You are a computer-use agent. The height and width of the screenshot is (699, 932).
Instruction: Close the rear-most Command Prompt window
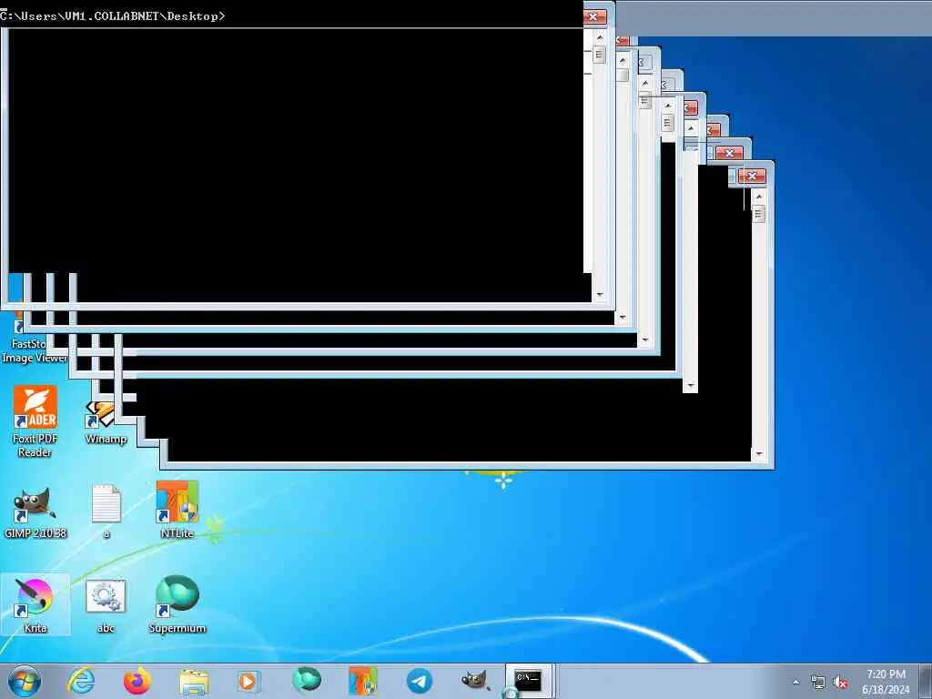(752, 176)
